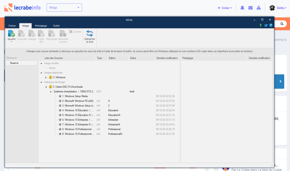
Task: Click the Convertir toolbar icon
Action: pyautogui.click(x=22, y=34)
